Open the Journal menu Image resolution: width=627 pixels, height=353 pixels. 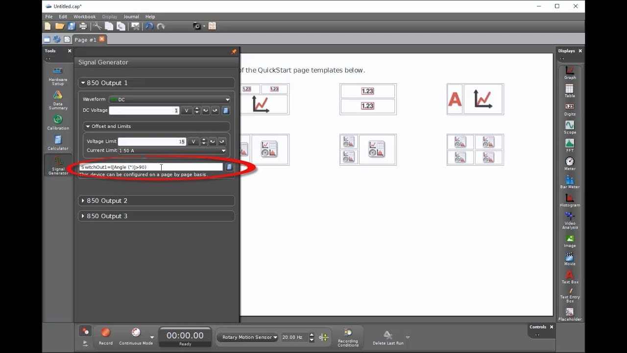[131, 17]
